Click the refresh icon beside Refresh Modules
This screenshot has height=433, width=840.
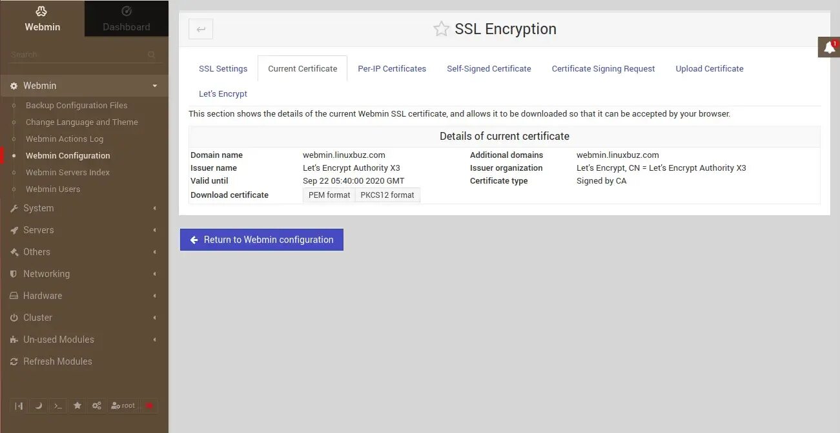[14, 361]
